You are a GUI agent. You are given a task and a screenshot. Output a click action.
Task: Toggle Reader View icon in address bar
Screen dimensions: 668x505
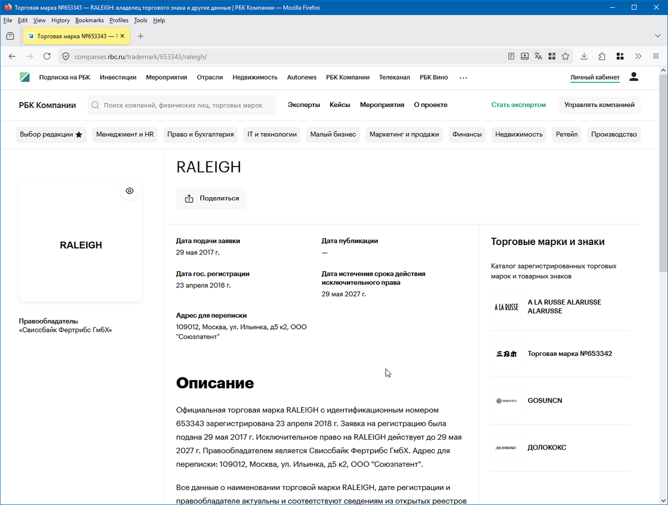click(512, 56)
